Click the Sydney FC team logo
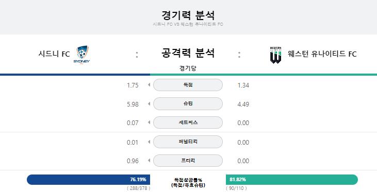Screen dimensions: 377x192 [82, 55]
